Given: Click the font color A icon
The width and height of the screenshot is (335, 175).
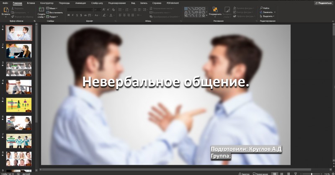Looking at the screenshot, I should [x=111, y=15].
